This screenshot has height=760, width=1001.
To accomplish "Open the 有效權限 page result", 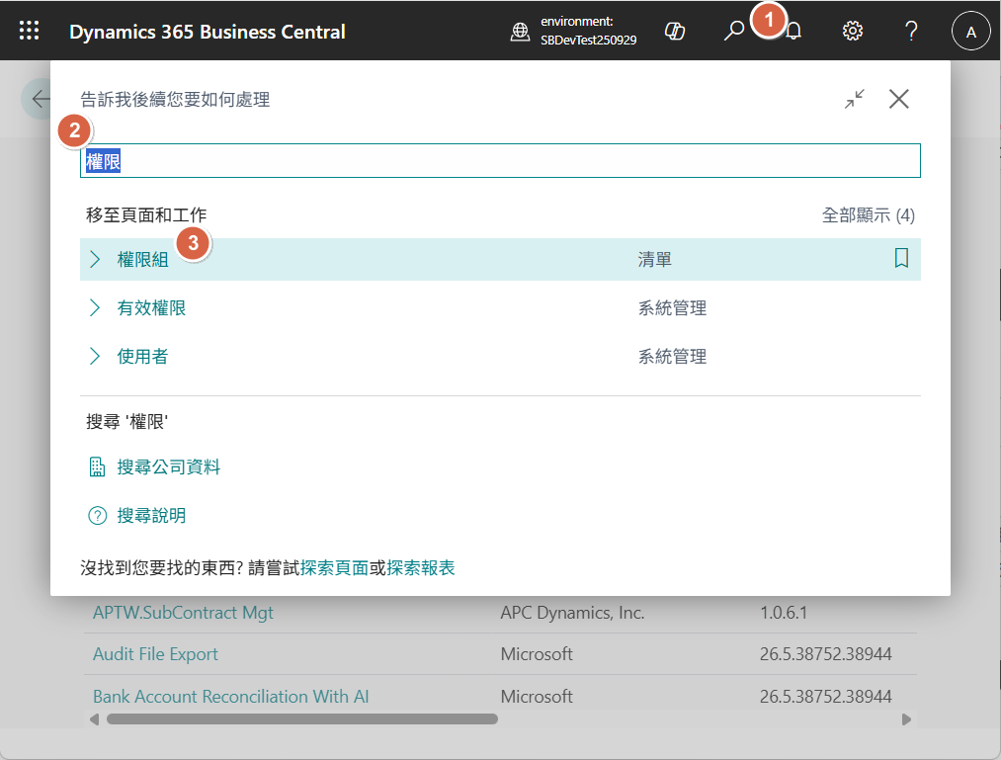I will click(x=151, y=307).
